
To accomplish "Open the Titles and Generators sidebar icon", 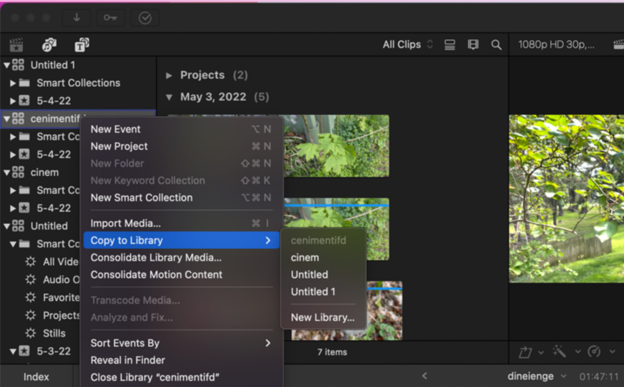I will [x=82, y=45].
